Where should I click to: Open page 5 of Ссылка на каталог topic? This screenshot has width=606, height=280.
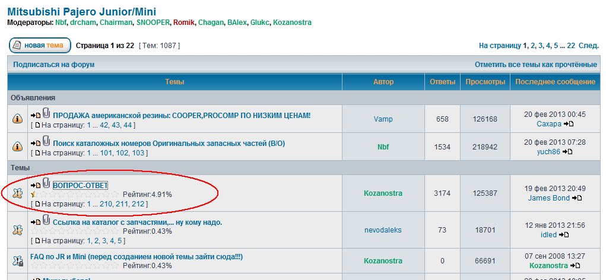pyautogui.click(x=120, y=241)
